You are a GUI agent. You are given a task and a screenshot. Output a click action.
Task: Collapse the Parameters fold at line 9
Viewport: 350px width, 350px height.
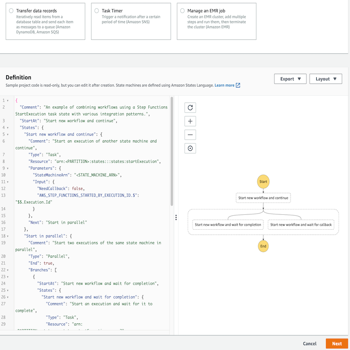pos(8,168)
